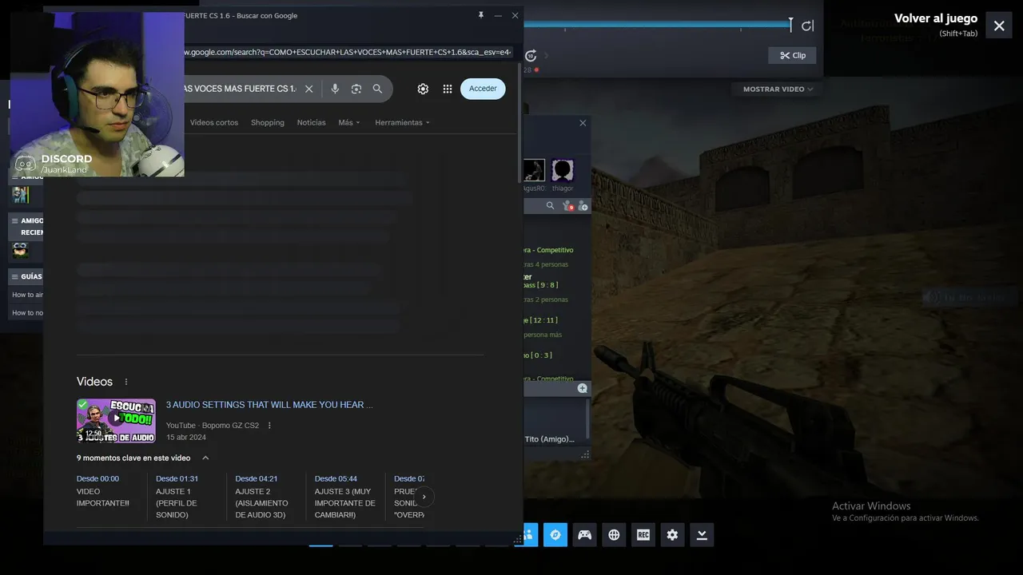Viewport: 1023px width, 575px height.
Task: Open Google Lens image search icon
Action: pyautogui.click(x=356, y=89)
